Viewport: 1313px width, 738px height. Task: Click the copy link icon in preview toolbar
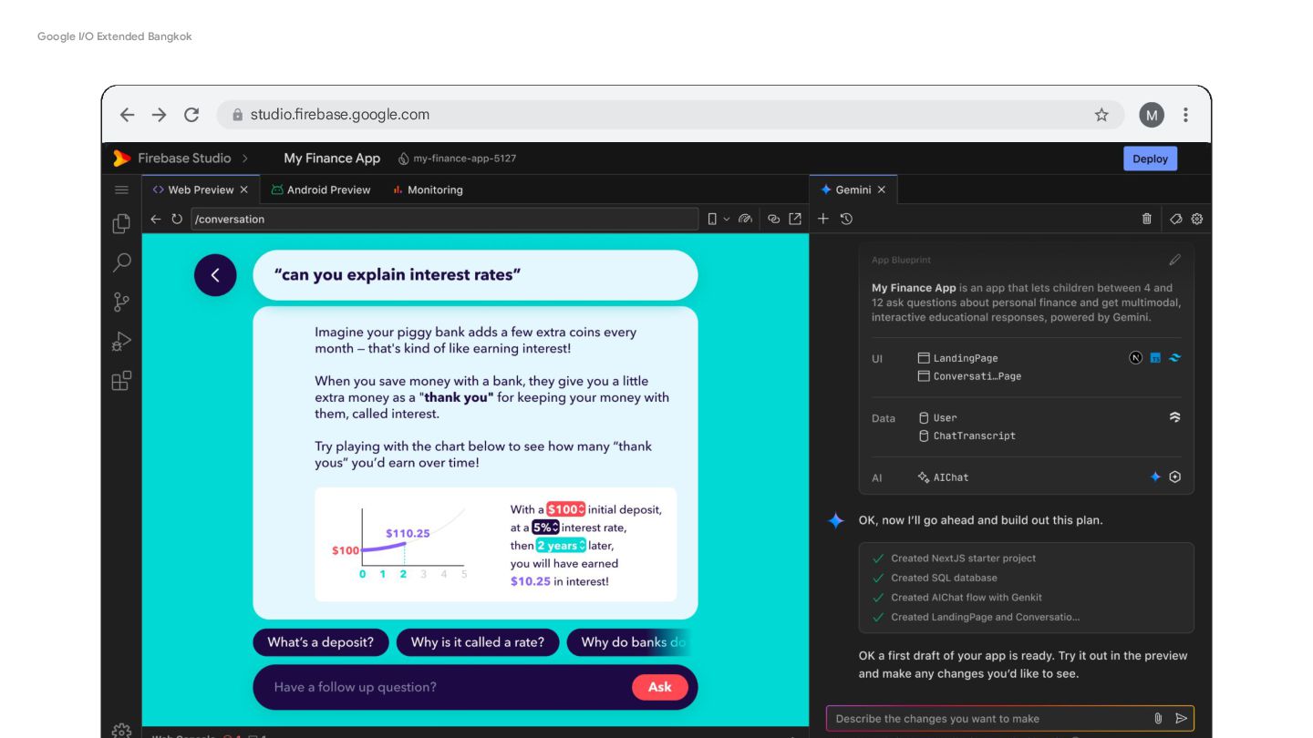pos(773,219)
